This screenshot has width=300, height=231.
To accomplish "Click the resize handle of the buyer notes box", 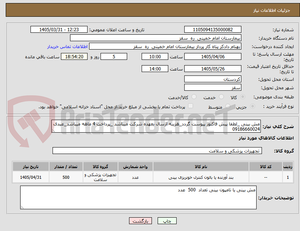I will point(22,207).
